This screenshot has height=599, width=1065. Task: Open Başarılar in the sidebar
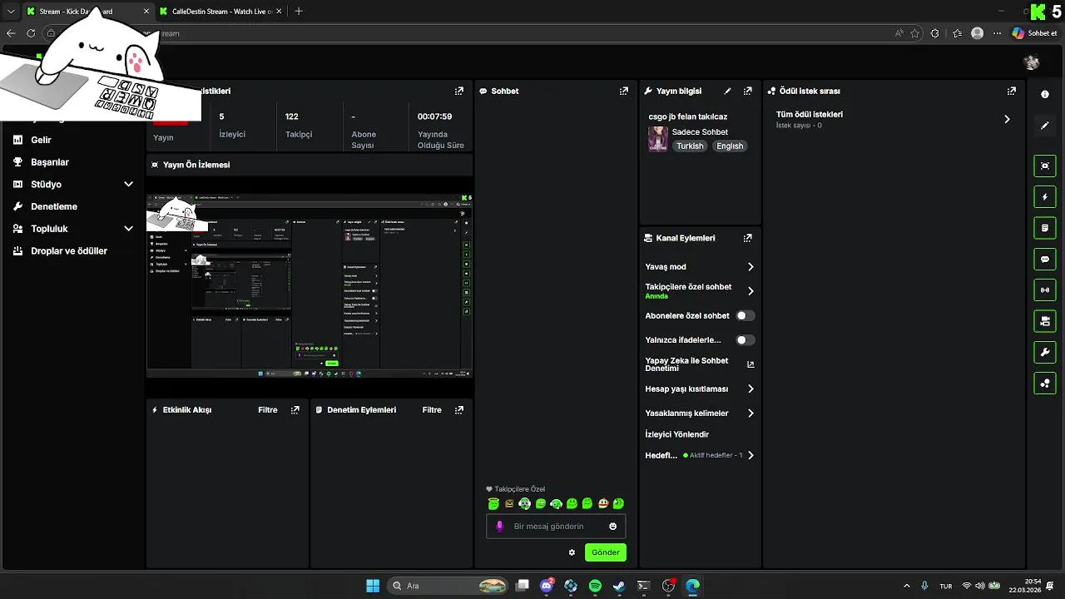(x=49, y=162)
